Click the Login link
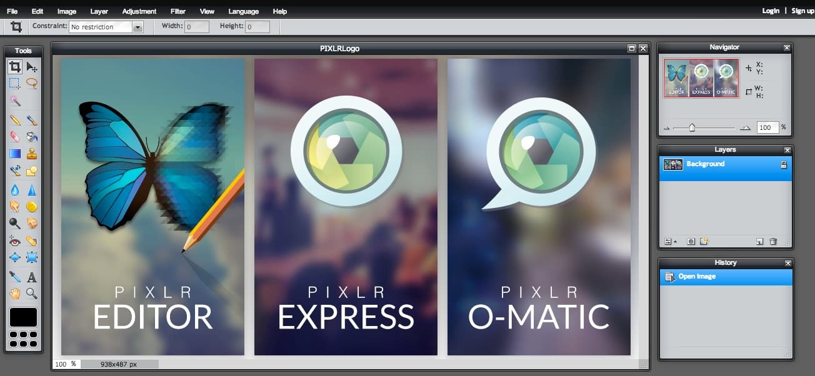 [x=771, y=11]
